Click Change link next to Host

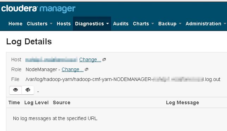tap(90, 60)
